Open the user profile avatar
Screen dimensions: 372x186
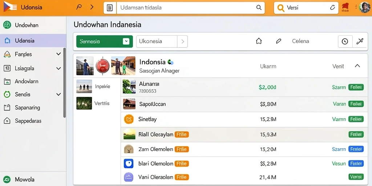click(x=365, y=8)
